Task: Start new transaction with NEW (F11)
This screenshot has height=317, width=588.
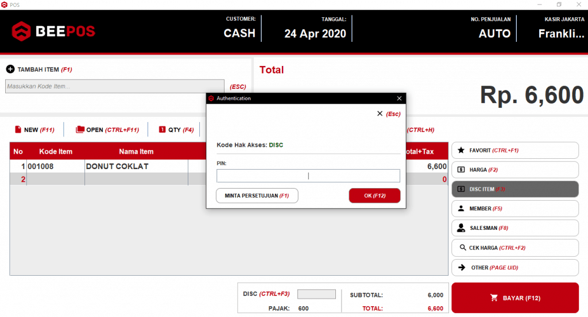Action: pyautogui.click(x=34, y=130)
